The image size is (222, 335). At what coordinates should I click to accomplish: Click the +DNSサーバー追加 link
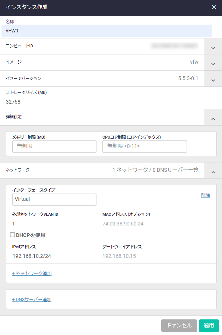pyautogui.click(x=32, y=300)
